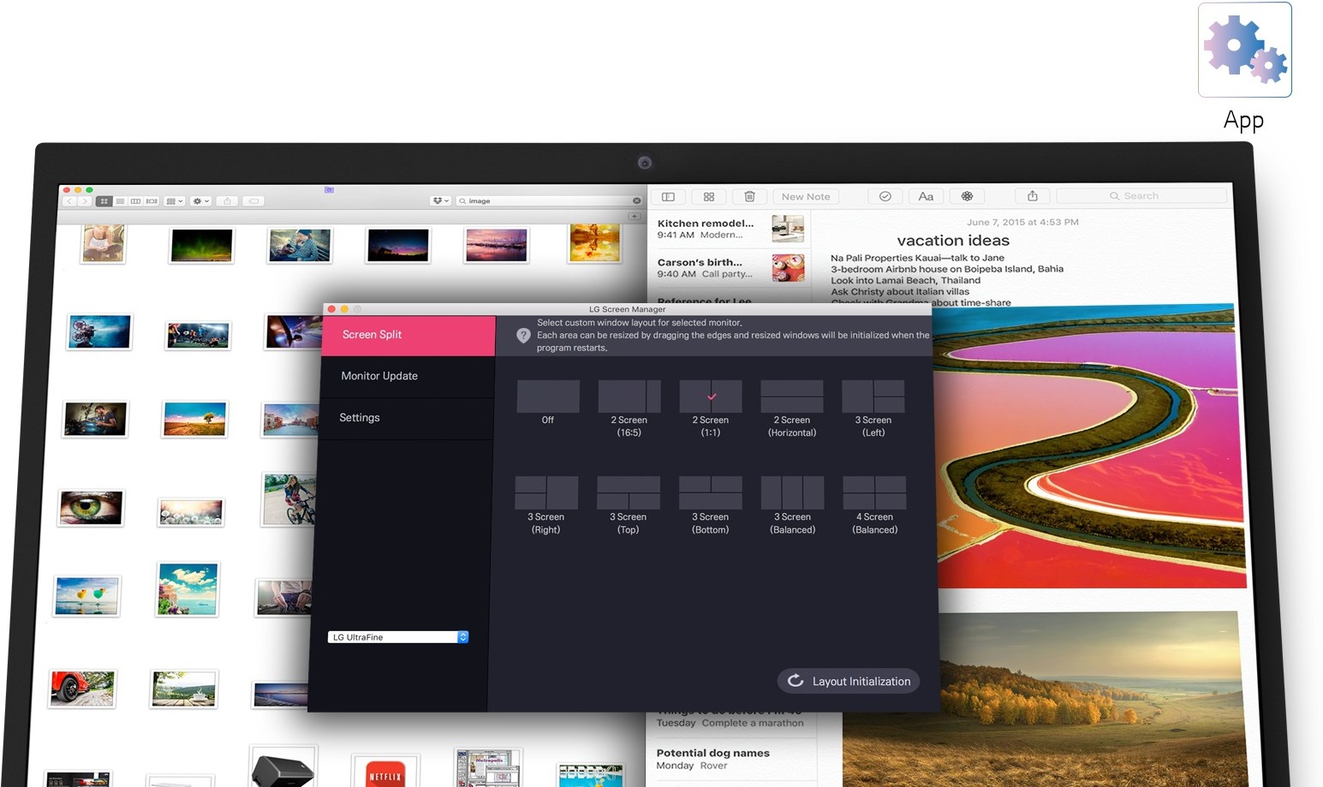
Task: Select the green eye close-up thumbnail
Action: coord(92,508)
